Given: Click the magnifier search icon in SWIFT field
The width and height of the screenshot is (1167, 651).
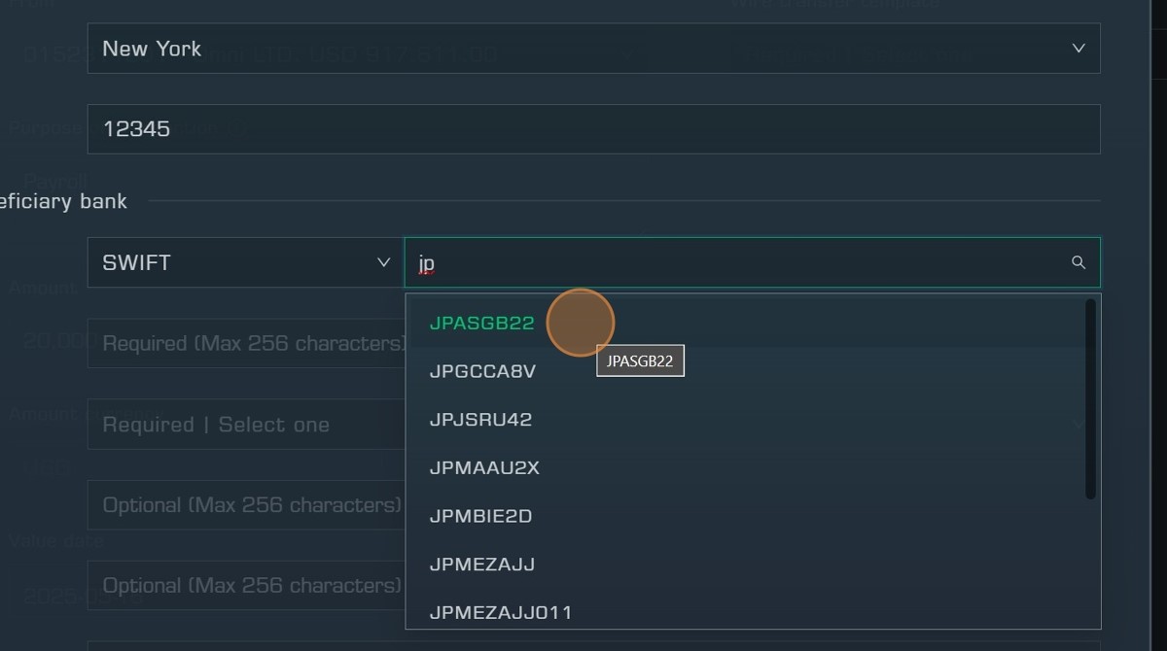Looking at the screenshot, I should click(1078, 262).
